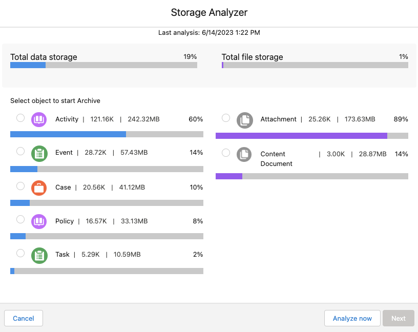
Task: Click the Next button
Action: [398, 318]
